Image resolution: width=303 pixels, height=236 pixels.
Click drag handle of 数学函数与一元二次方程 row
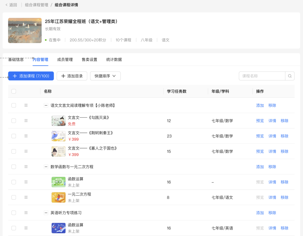coord(26,167)
